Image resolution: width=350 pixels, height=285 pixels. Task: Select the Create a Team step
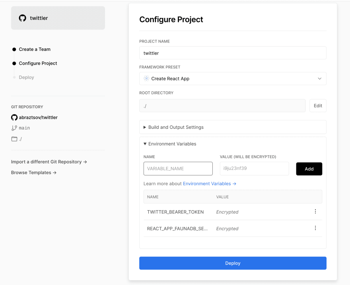tap(35, 49)
